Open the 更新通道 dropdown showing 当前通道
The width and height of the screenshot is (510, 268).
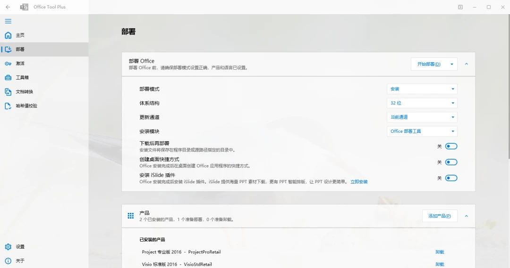tap(422, 117)
